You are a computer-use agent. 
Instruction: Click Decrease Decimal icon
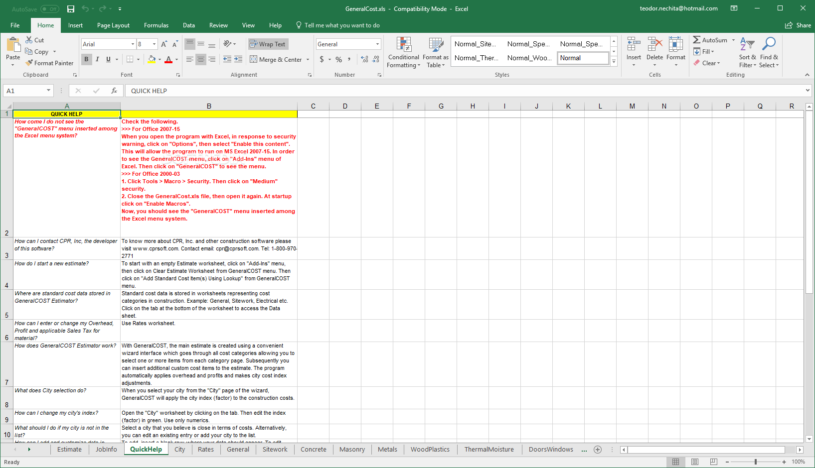click(x=375, y=59)
